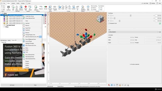The image size is (162, 91).
Task: Remove Rogue_SubTool2 using its red X
Action: (46, 17)
